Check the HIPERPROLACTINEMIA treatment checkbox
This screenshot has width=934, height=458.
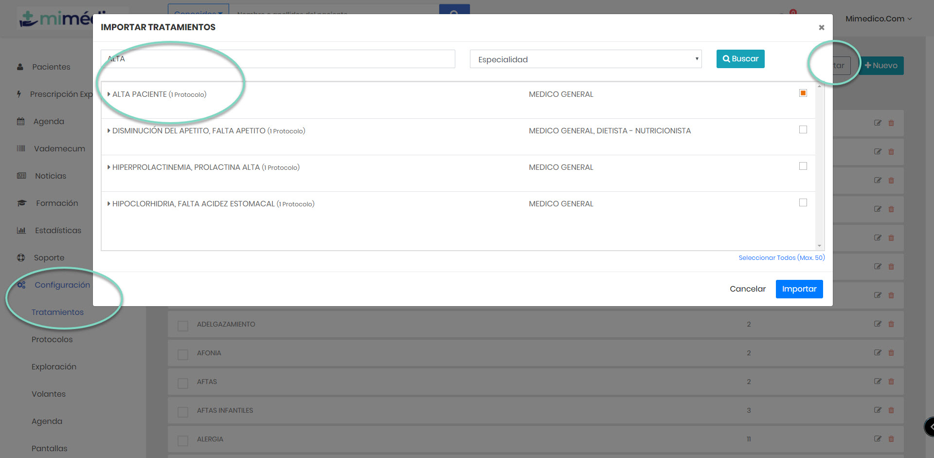(803, 166)
